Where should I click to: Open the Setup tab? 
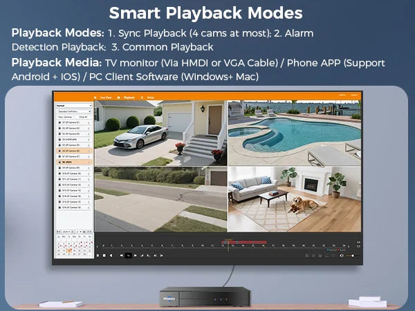point(151,97)
